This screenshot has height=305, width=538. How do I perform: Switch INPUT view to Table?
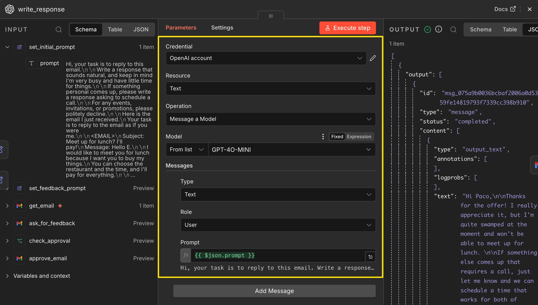115,29
